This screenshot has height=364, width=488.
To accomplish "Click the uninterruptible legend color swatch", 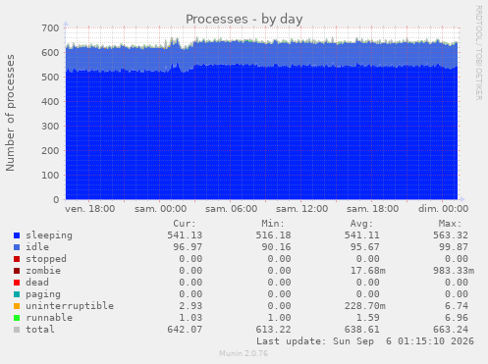I will click(17, 306).
